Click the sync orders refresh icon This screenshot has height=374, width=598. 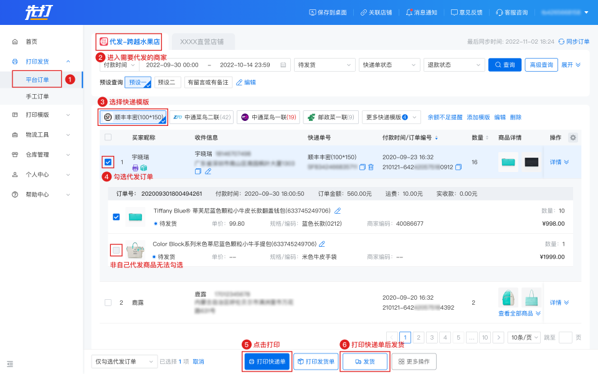point(561,41)
